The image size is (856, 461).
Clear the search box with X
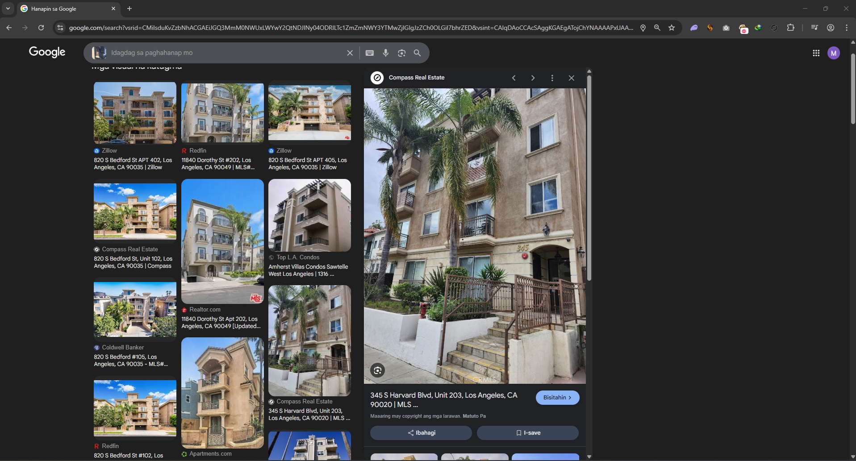(x=350, y=53)
